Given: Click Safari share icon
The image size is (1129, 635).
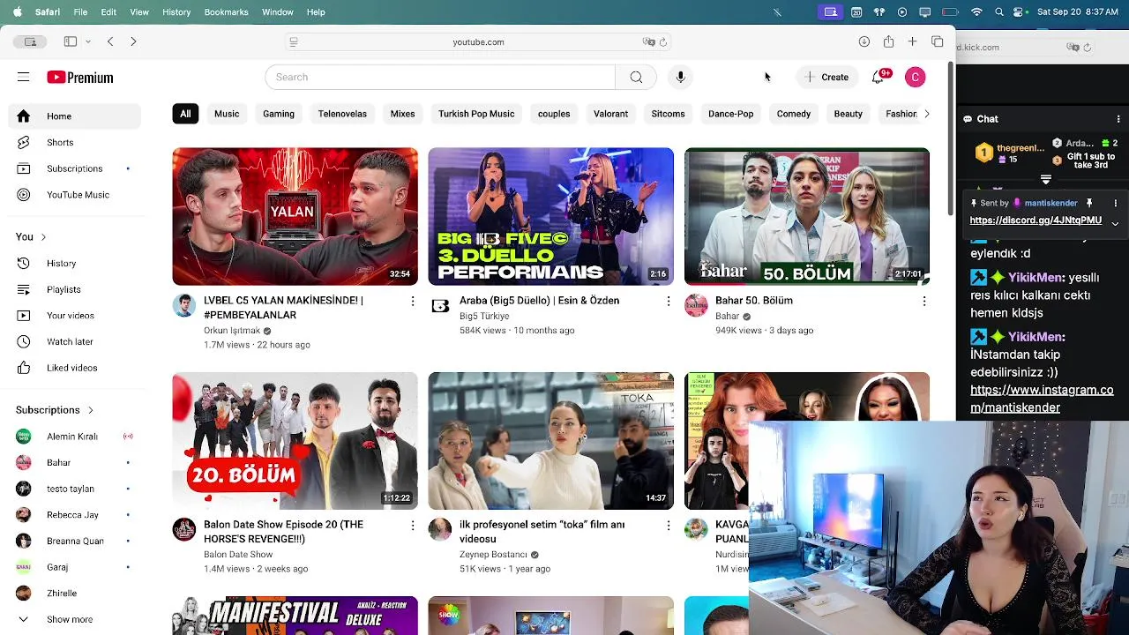Looking at the screenshot, I should (x=888, y=41).
